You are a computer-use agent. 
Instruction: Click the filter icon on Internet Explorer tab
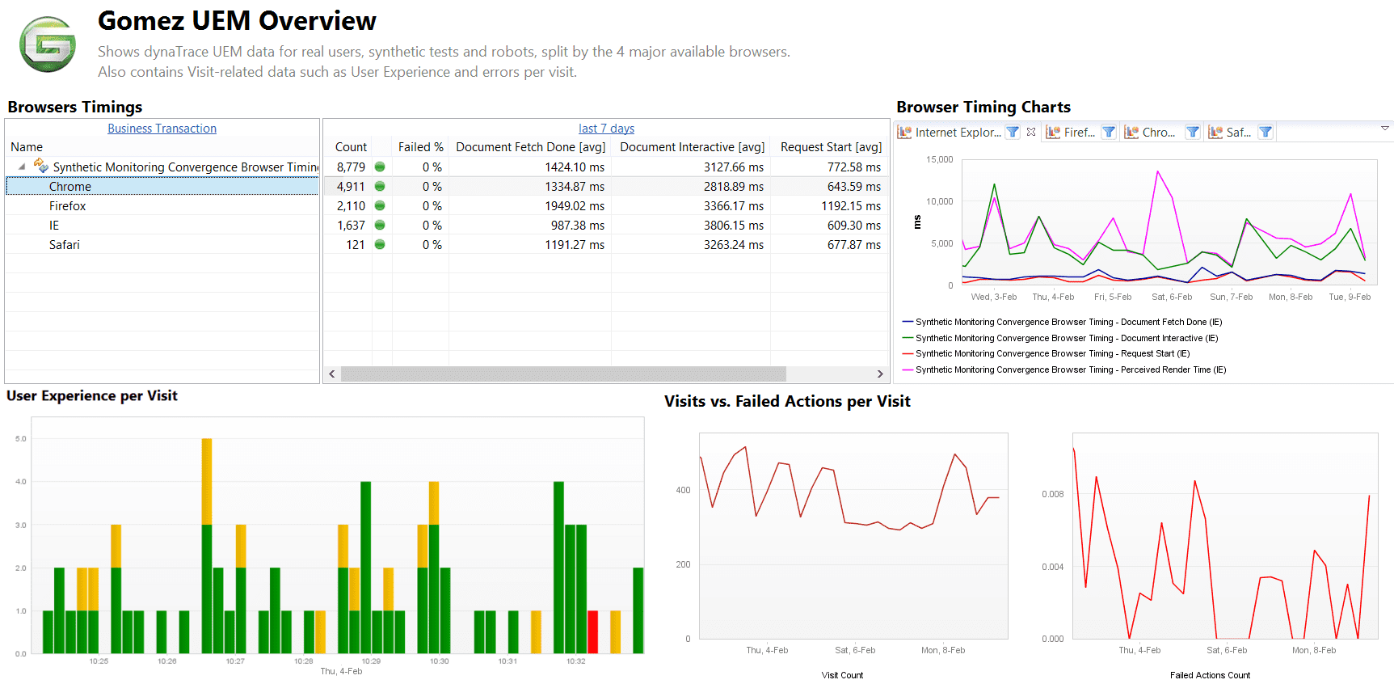pos(1013,132)
